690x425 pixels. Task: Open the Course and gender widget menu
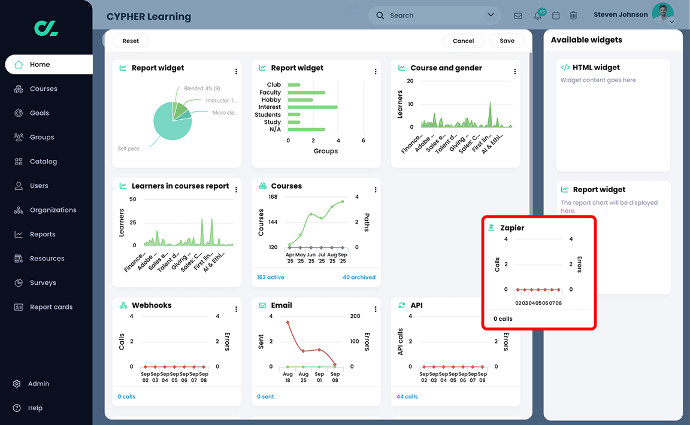[x=515, y=71]
